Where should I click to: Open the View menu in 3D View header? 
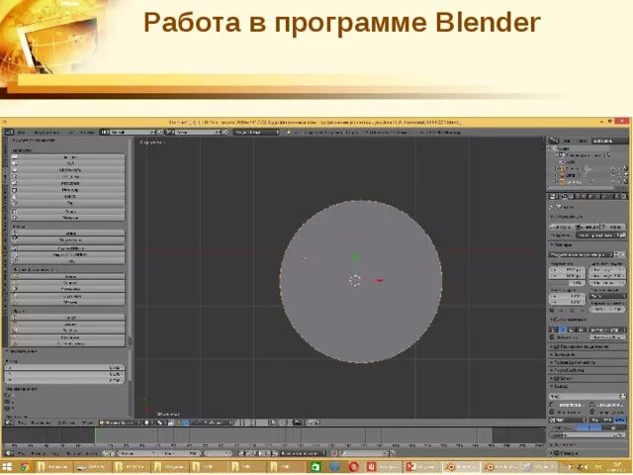(22, 423)
